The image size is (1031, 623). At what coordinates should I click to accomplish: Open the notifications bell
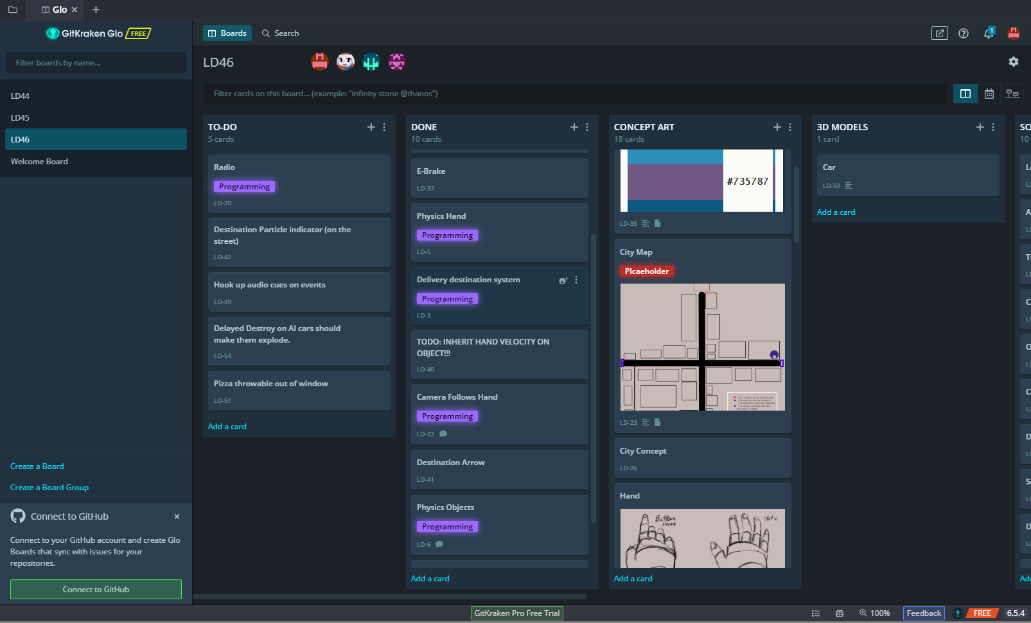(x=989, y=33)
